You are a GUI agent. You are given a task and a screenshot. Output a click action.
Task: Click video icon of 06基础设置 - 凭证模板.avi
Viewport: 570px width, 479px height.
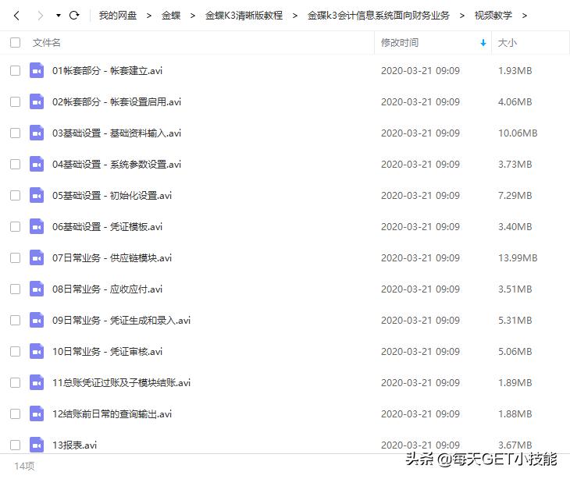(x=37, y=226)
